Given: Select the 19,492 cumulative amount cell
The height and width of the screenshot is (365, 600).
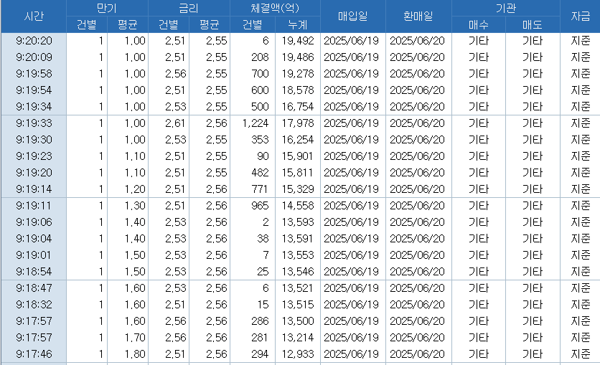Looking at the screenshot, I should pyautogui.click(x=297, y=41).
